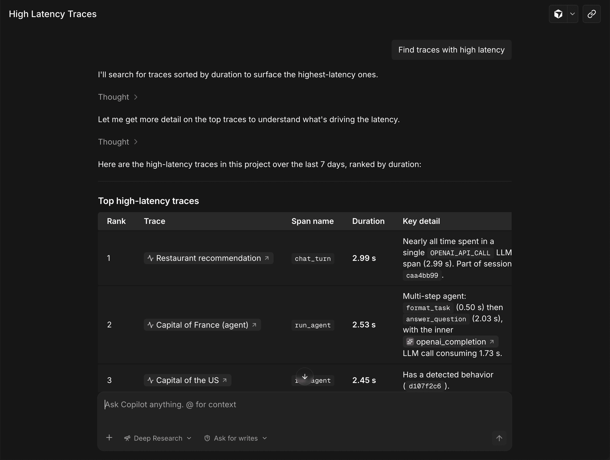
Task: Select the run_agent span in row 2
Action: coord(313,325)
